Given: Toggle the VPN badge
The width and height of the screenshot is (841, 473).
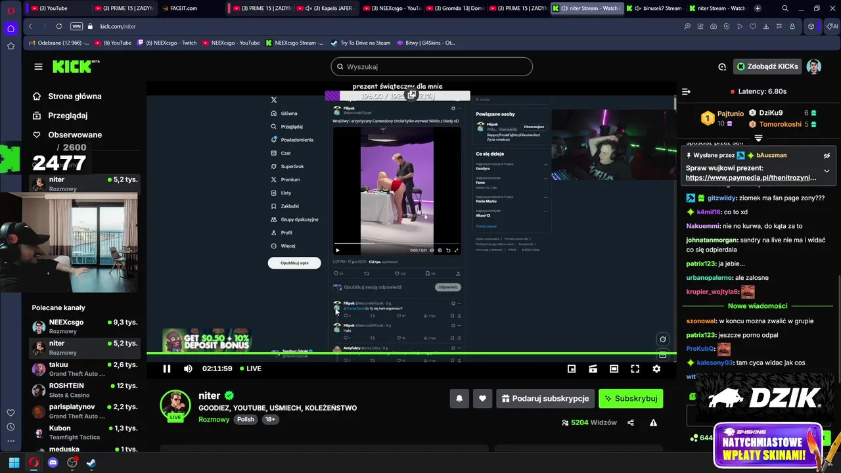Looking at the screenshot, I should (76, 26).
